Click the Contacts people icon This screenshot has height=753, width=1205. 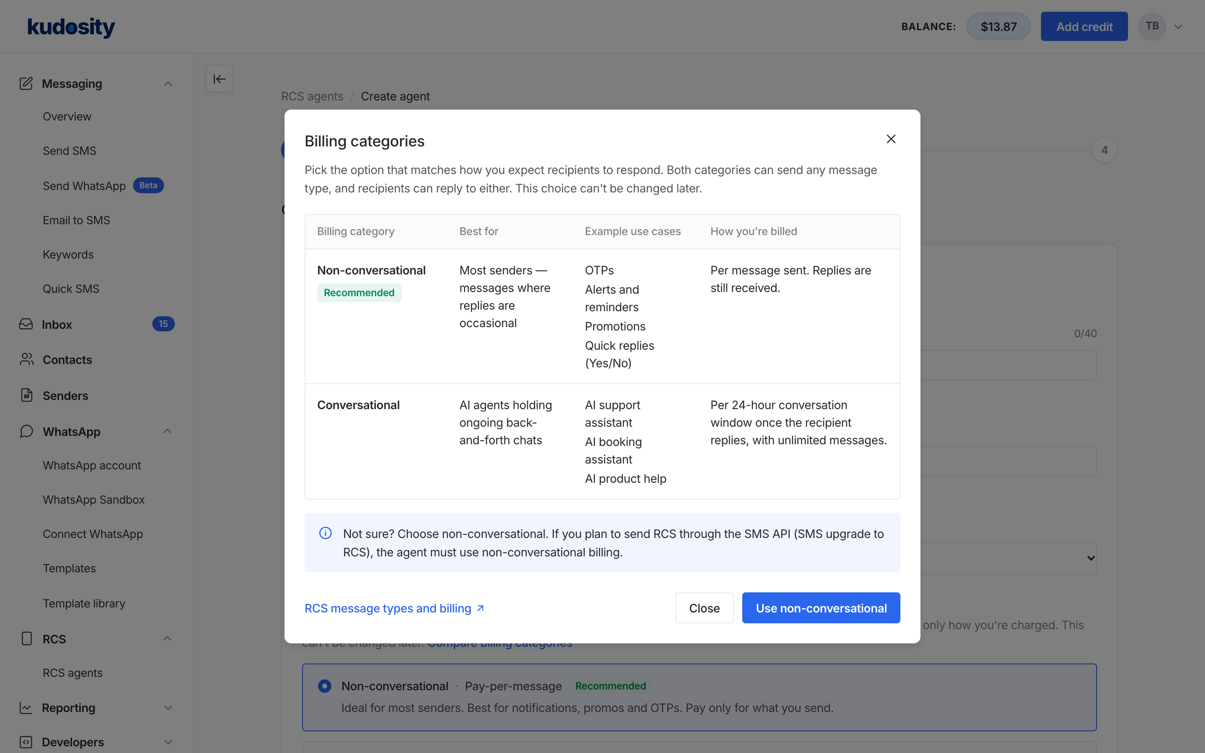coord(26,359)
